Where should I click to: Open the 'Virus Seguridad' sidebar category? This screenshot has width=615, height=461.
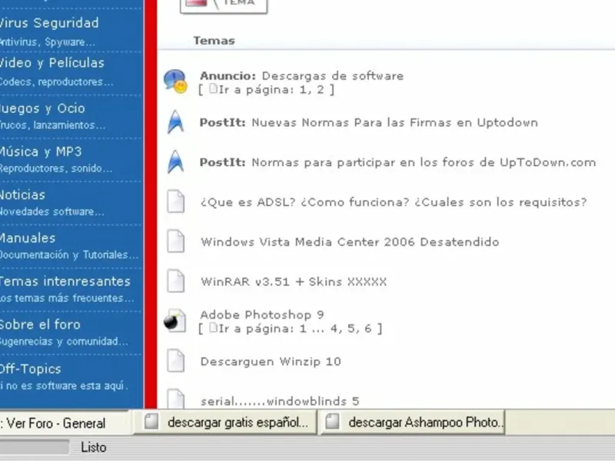pos(49,23)
